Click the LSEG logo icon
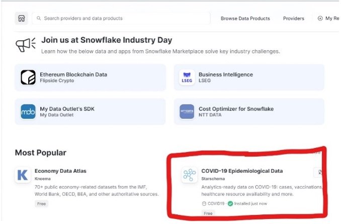The image size is (341, 224). [187, 77]
